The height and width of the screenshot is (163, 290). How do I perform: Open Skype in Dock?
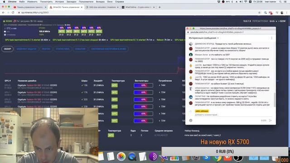pos(206,158)
